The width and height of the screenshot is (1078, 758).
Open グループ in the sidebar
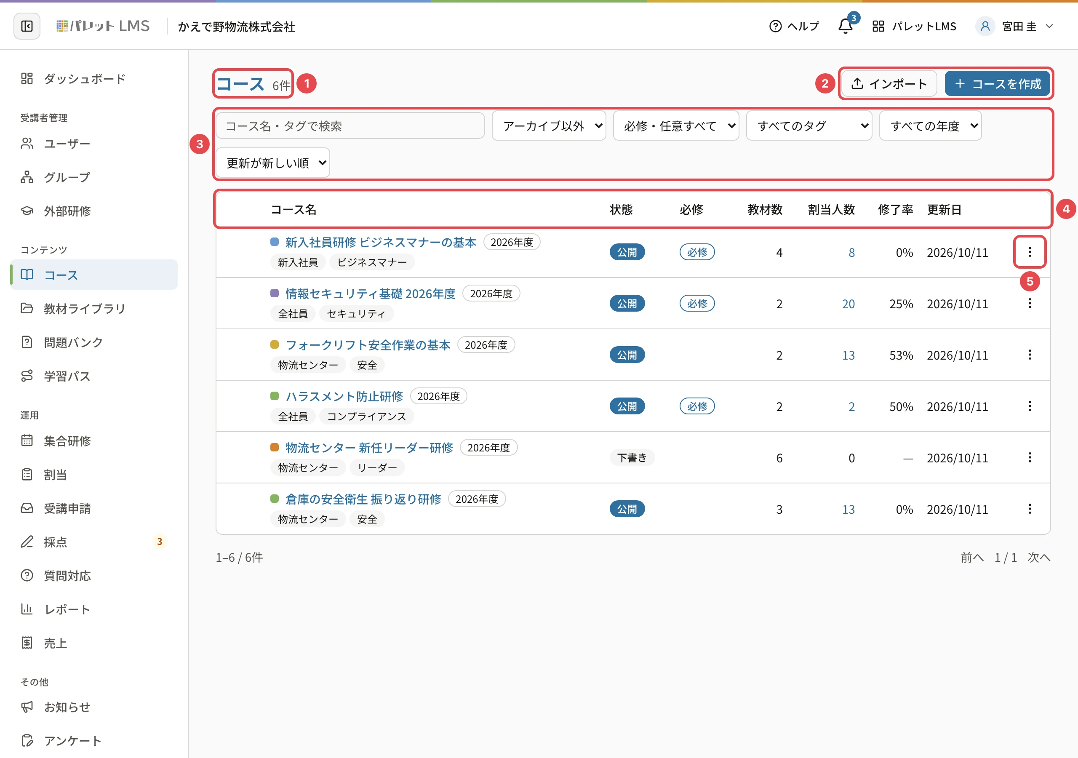coord(94,178)
